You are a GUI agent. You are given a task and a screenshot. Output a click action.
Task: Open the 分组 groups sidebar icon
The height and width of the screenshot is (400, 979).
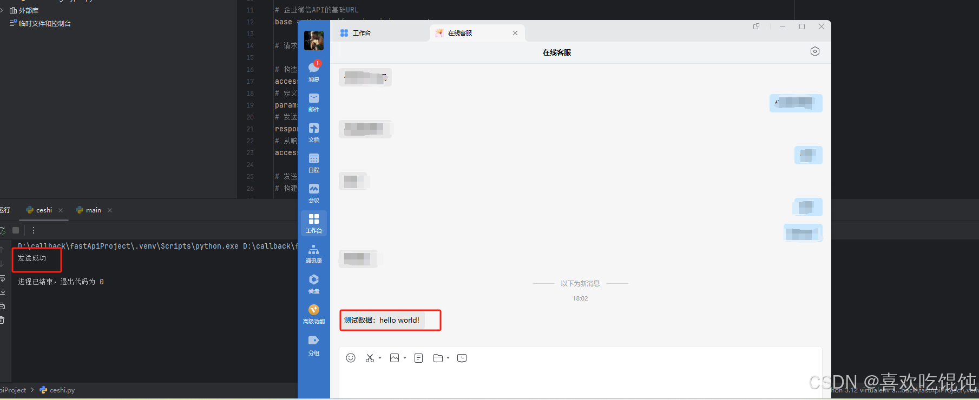[314, 345]
